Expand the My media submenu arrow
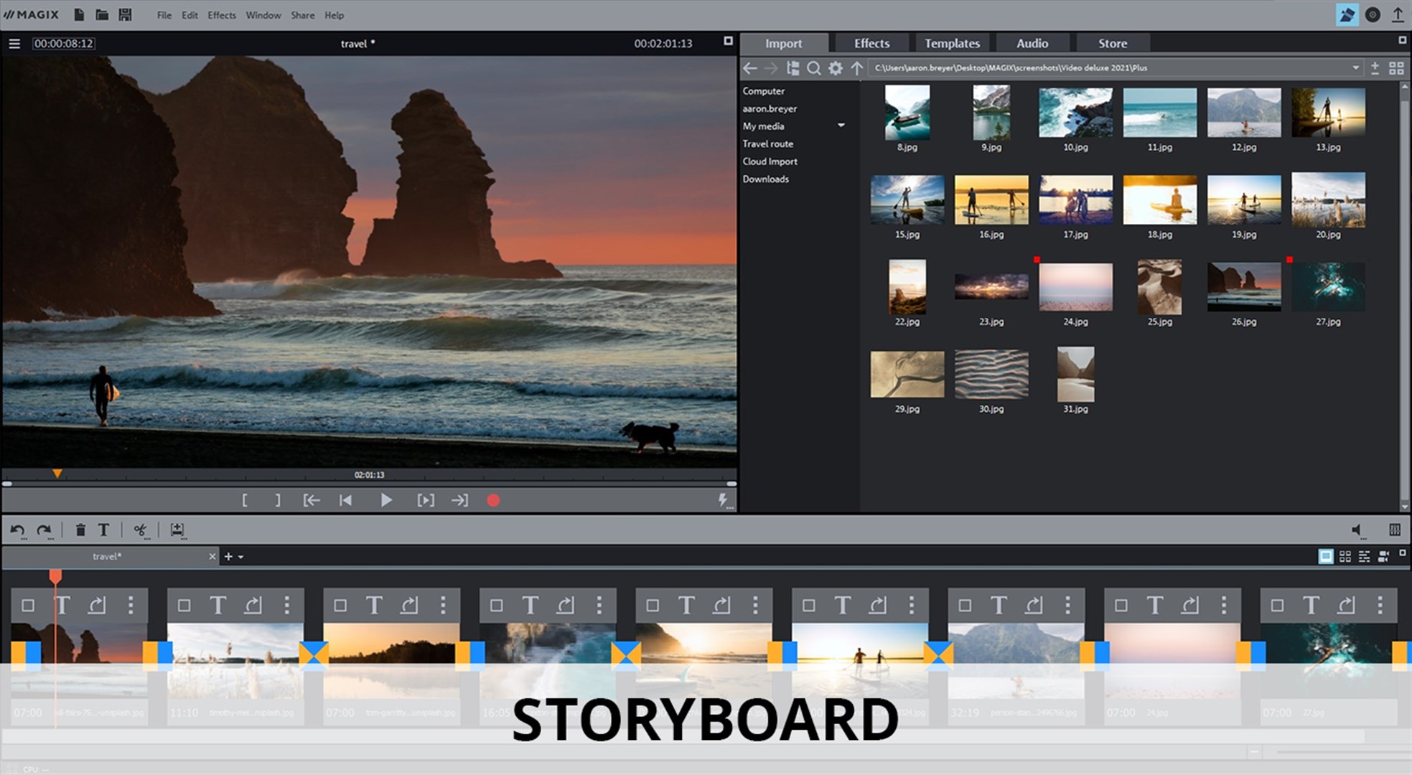Screen dimensions: 1412x775 tap(841, 126)
